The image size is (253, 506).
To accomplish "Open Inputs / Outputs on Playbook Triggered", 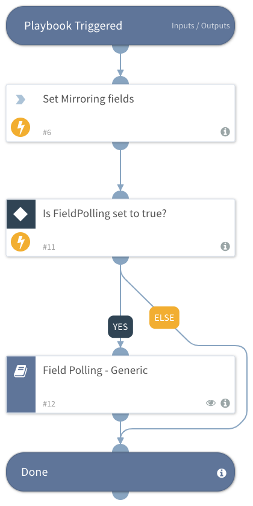I will (201, 26).
